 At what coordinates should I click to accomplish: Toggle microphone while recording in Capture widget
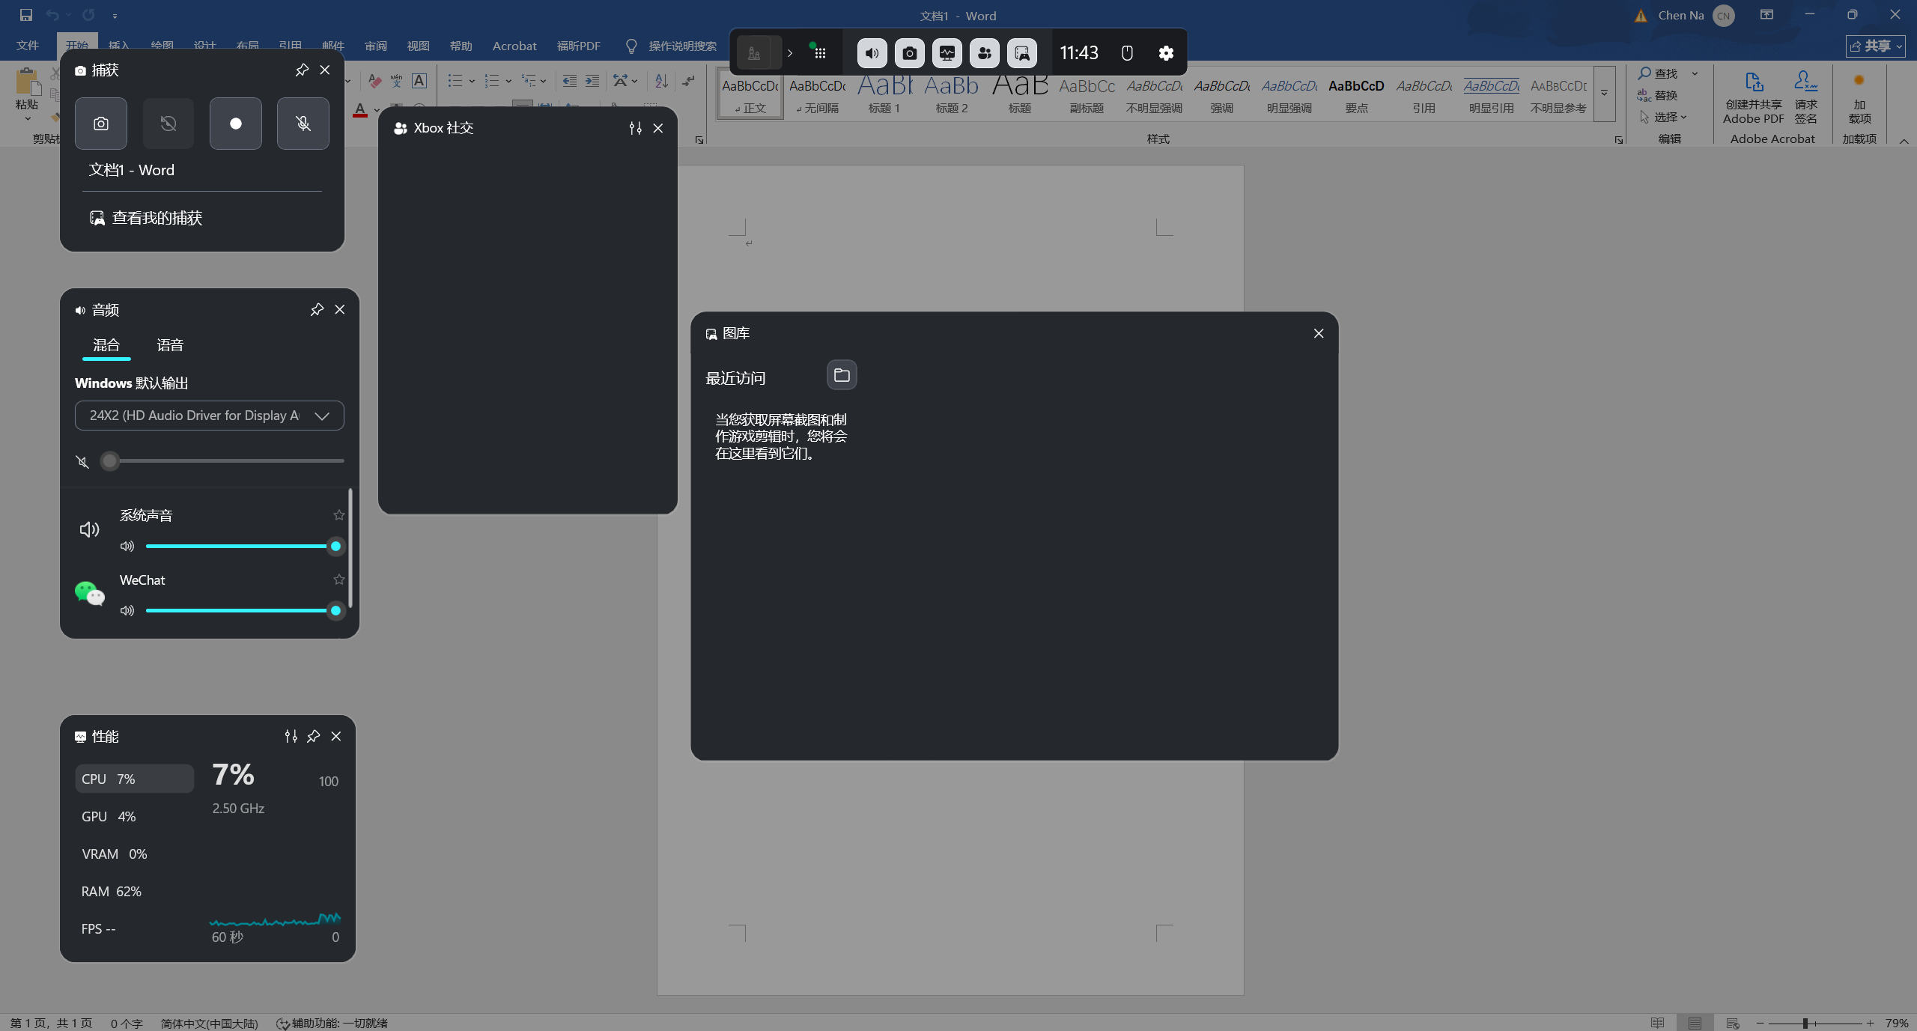(303, 124)
